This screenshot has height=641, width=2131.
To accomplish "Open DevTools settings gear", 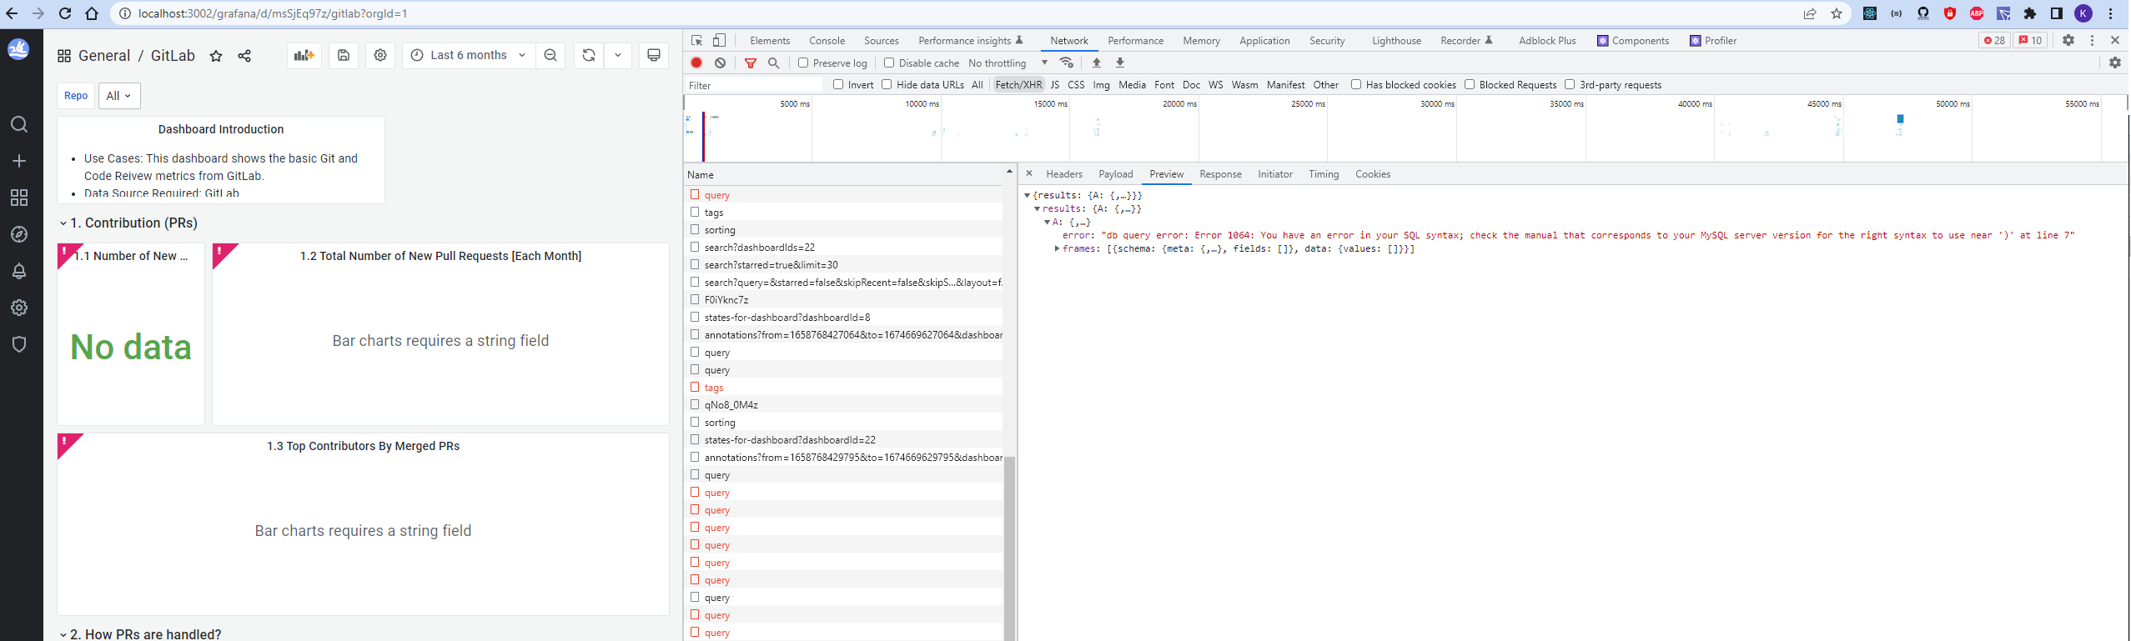I will tap(2068, 40).
